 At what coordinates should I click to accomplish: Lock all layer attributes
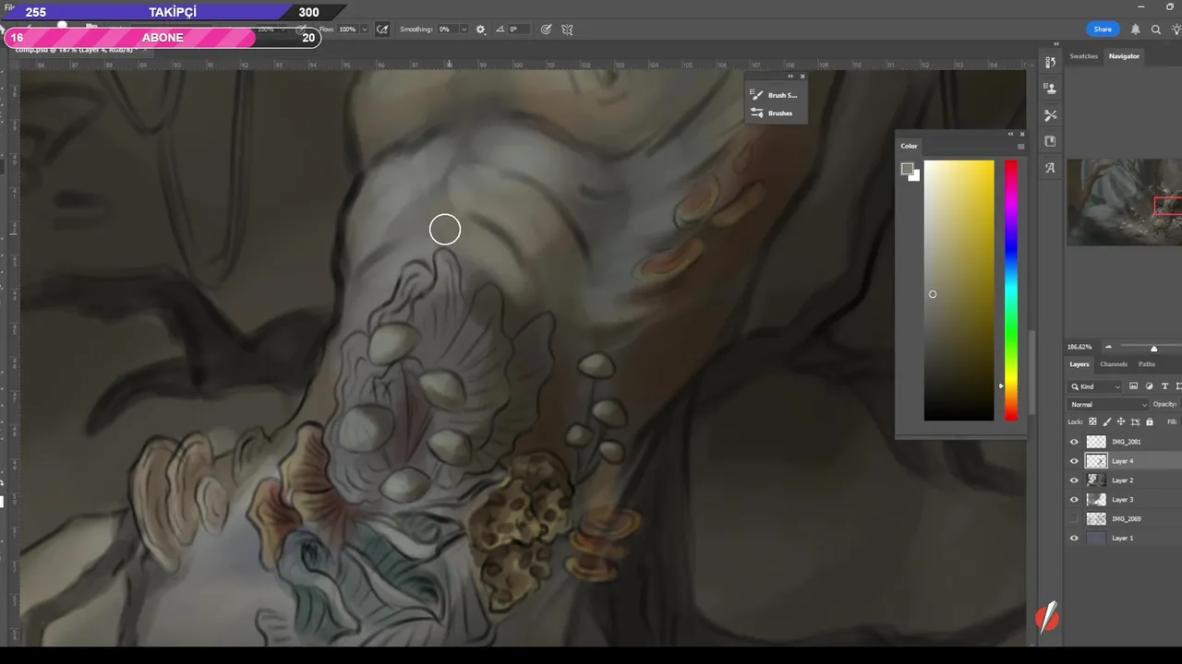(1150, 422)
